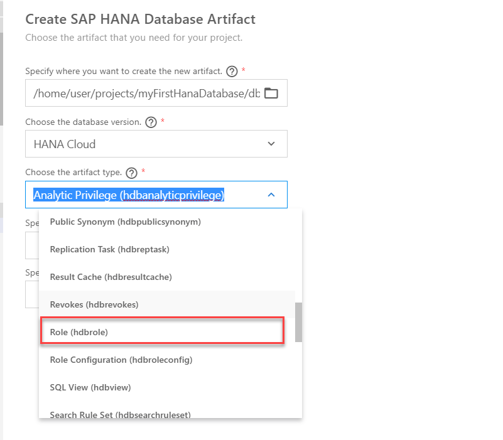Choose Role Configuration (hdbroleconfig) option
The width and height of the screenshot is (503, 440).
pos(121,360)
